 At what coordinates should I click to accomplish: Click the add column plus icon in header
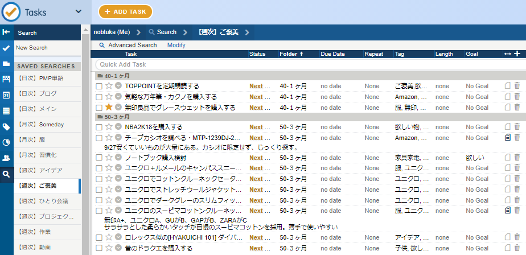coord(517,54)
